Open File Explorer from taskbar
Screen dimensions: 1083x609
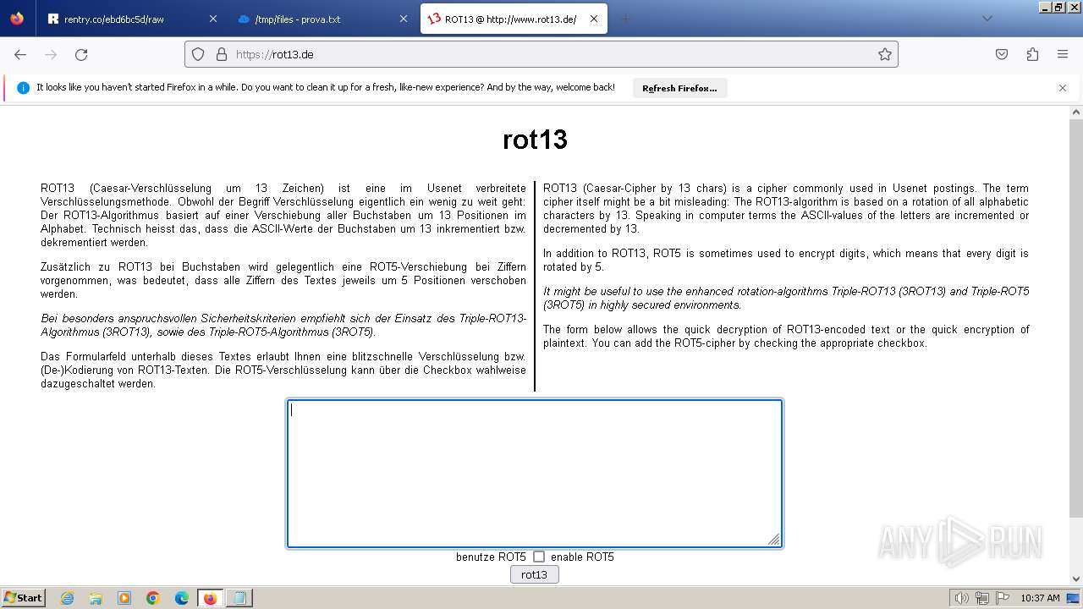pos(96,598)
